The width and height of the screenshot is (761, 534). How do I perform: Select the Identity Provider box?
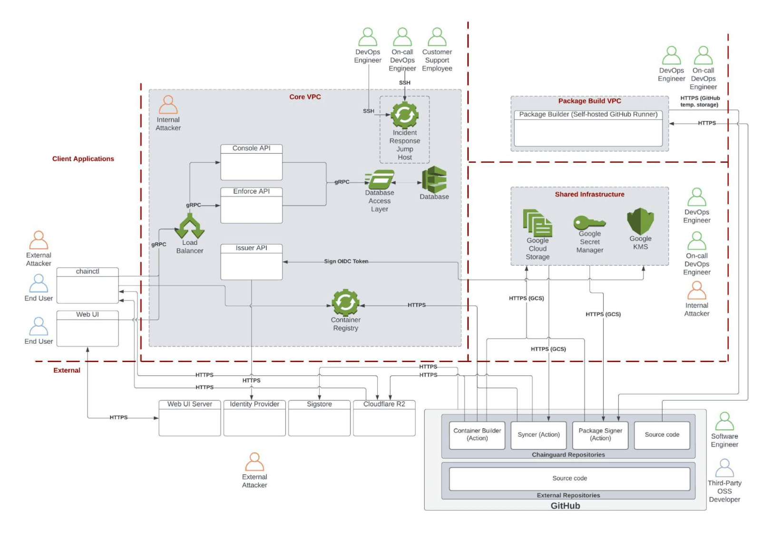click(254, 418)
